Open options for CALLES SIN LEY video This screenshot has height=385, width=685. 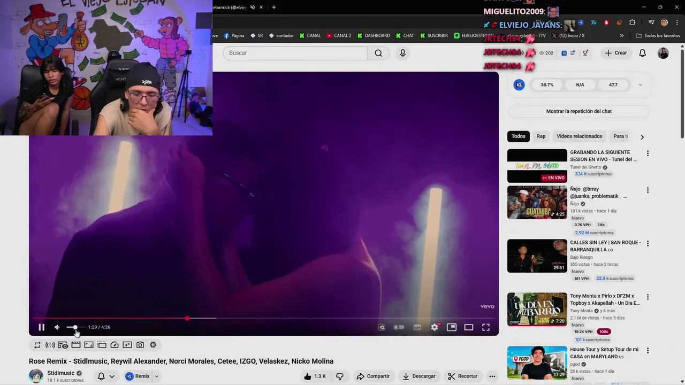point(648,243)
